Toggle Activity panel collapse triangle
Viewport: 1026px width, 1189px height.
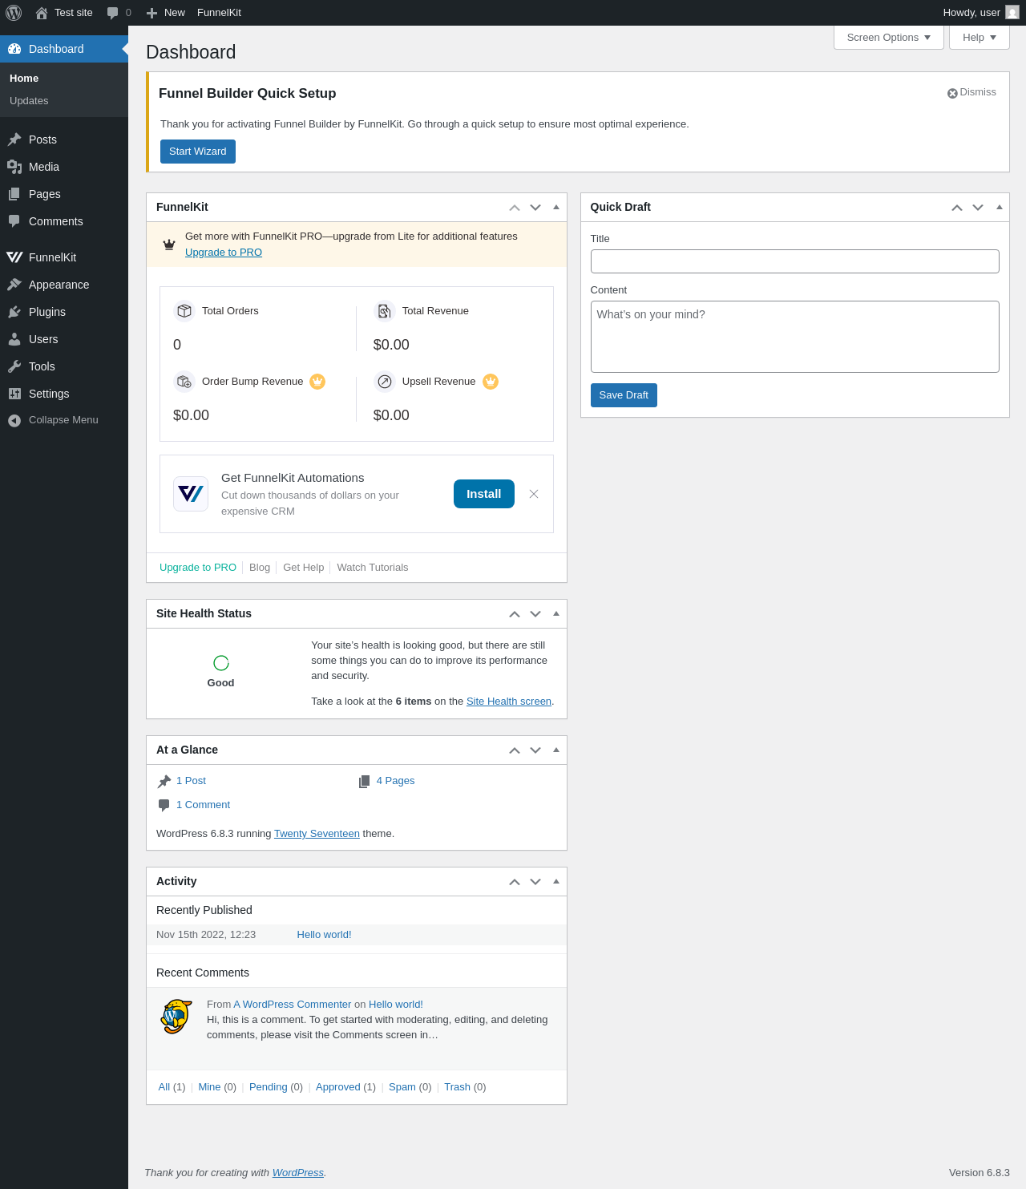point(556,881)
